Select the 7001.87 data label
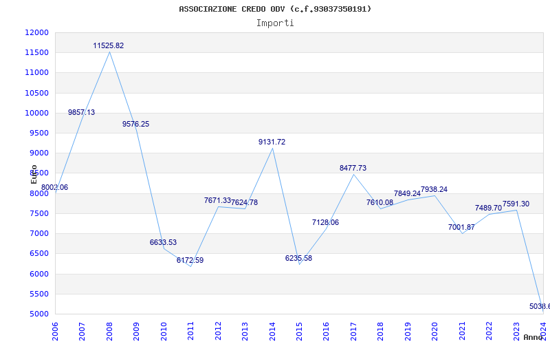The image size is (550, 344). pyautogui.click(x=461, y=227)
